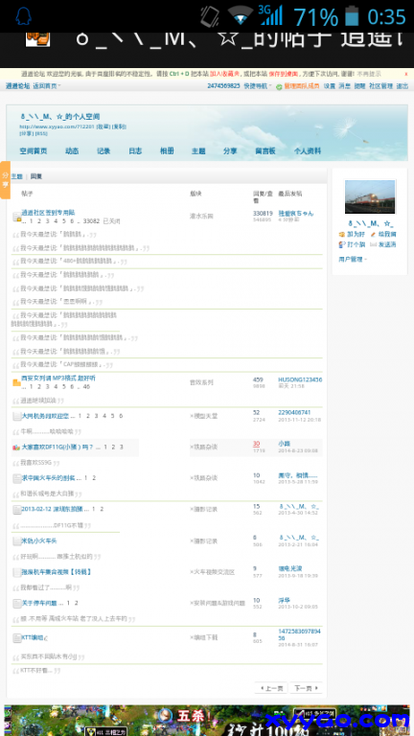Image resolution: width=414 pixels, height=736 pixels.
Task: Open the 记录 tab
Action: tap(103, 151)
